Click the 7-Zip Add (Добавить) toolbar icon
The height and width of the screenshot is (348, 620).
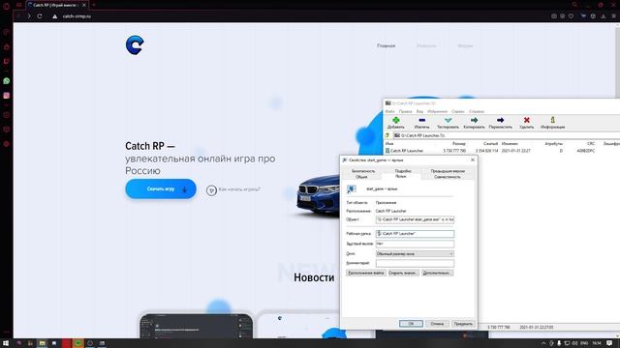[396, 120]
